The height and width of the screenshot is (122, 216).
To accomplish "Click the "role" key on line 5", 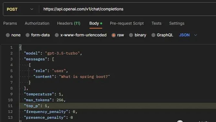I will pyautogui.click(x=40, y=71).
